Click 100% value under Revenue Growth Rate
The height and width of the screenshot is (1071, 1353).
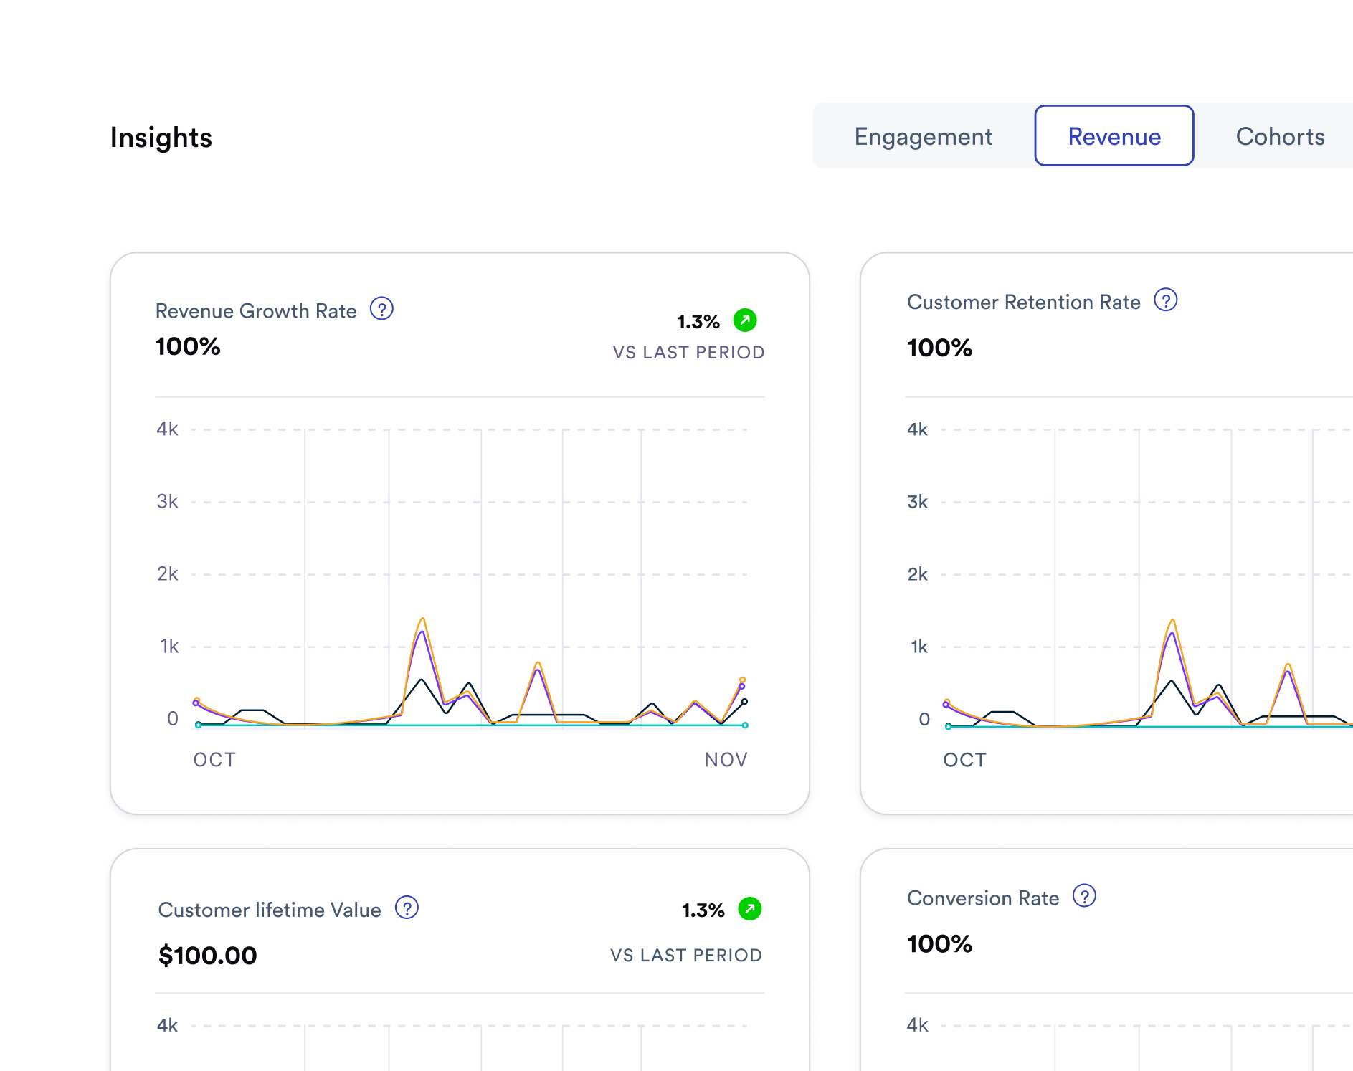188,347
